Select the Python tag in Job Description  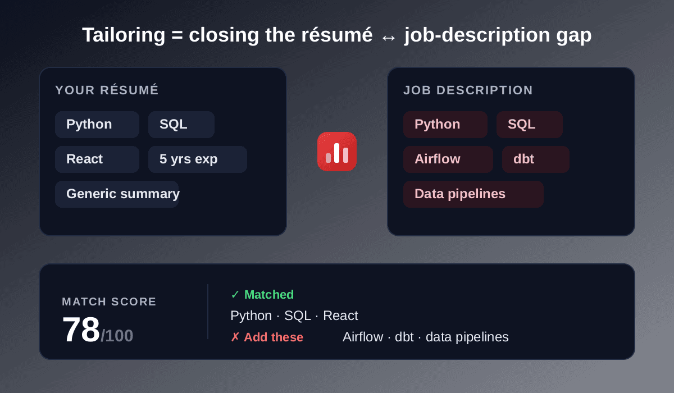point(445,125)
